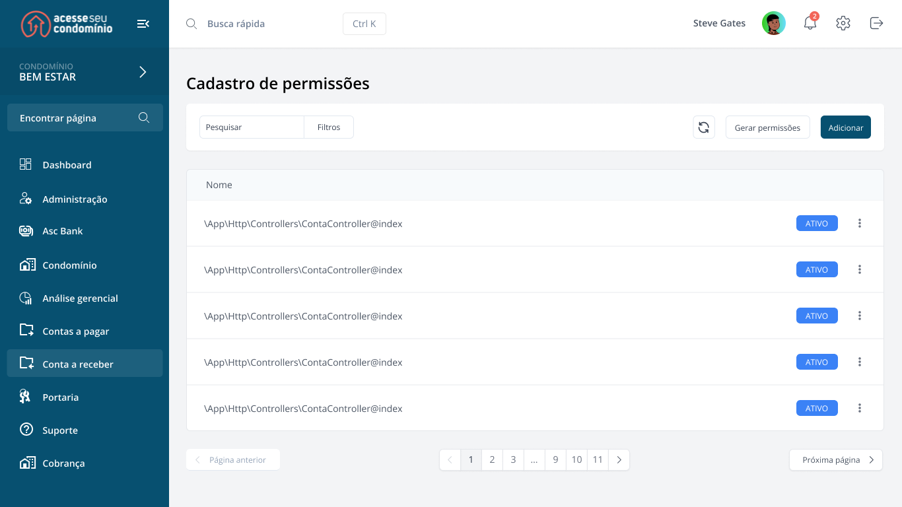Open the fifth row's three-dot actions menu
902x507 pixels.
coord(860,408)
